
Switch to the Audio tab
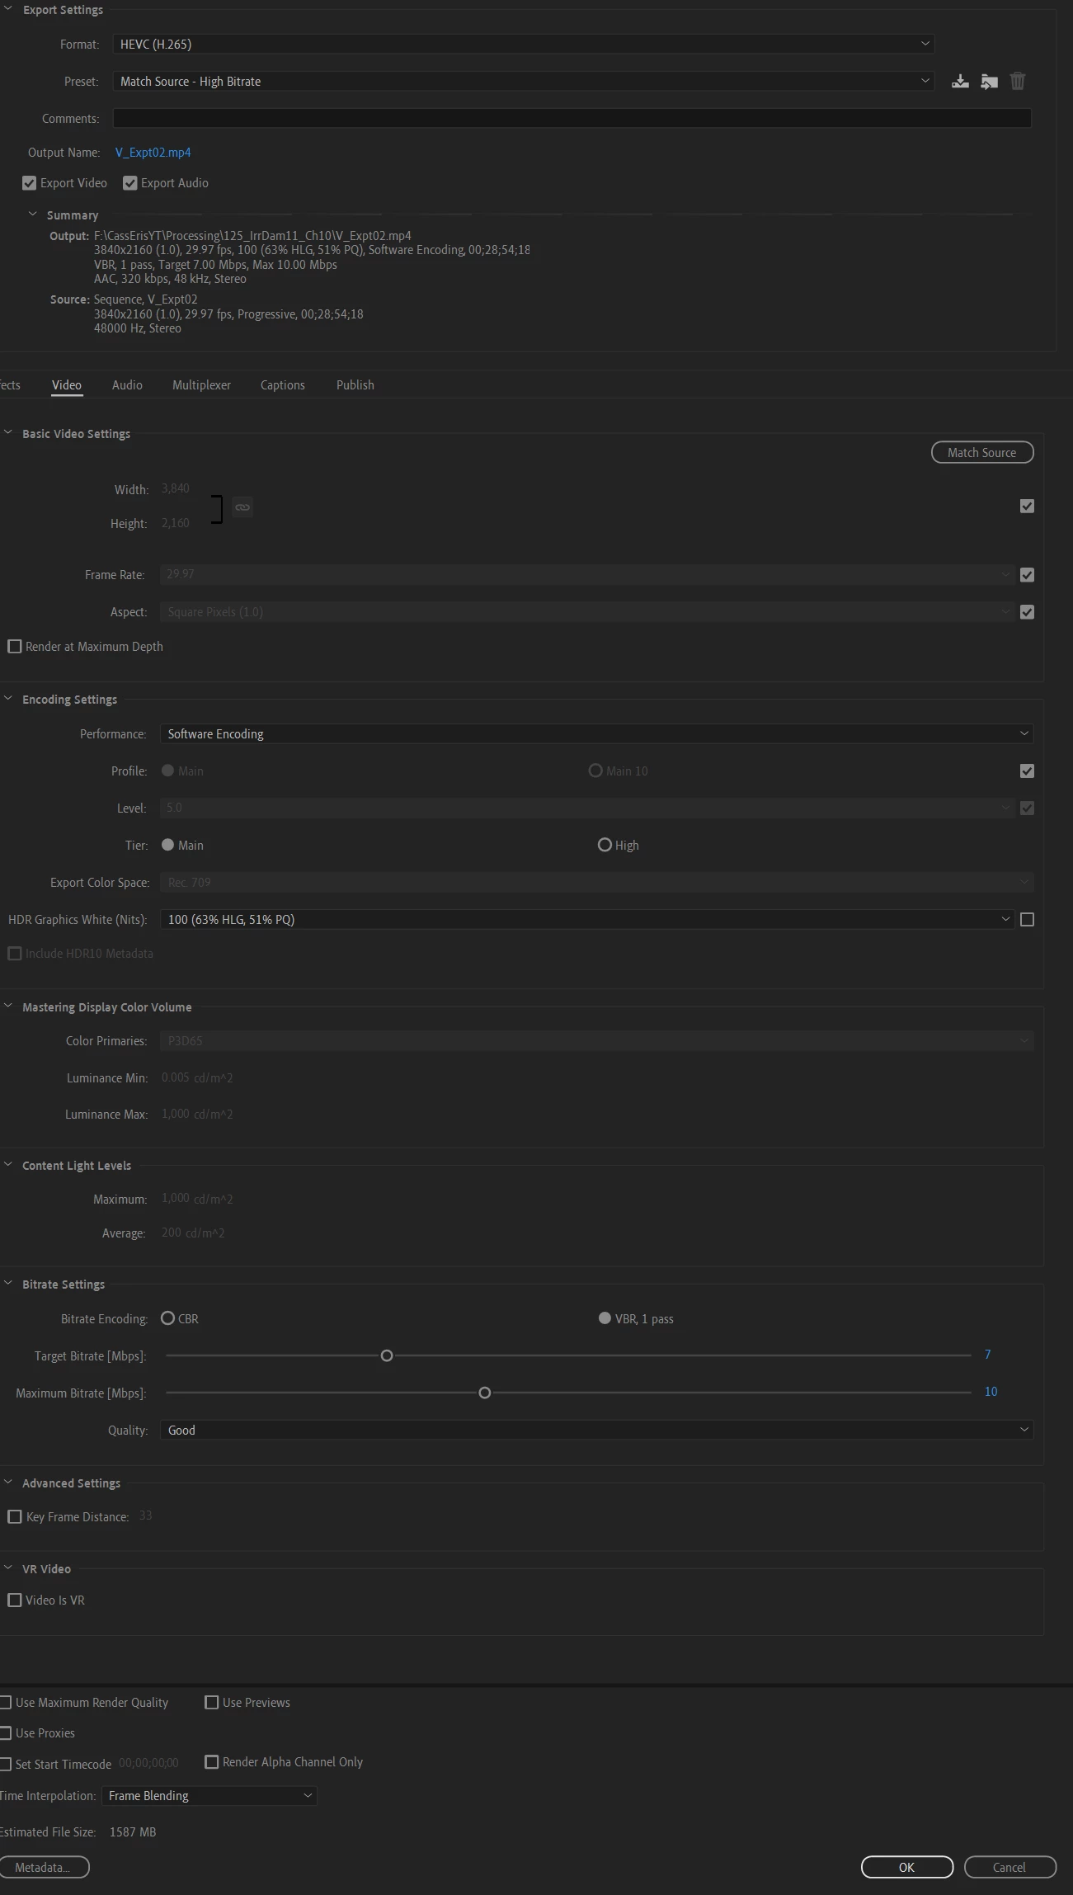pos(127,385)
